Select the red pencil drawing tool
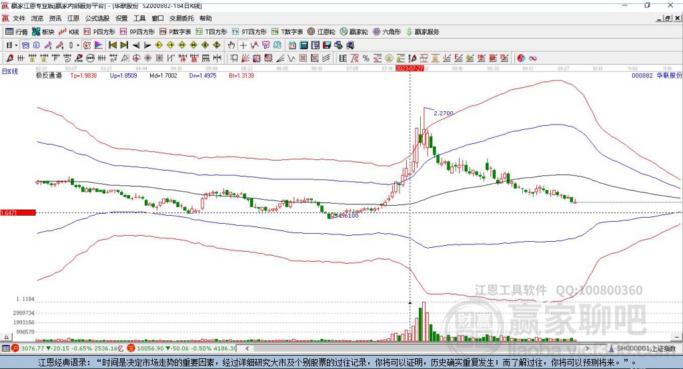 9,58
